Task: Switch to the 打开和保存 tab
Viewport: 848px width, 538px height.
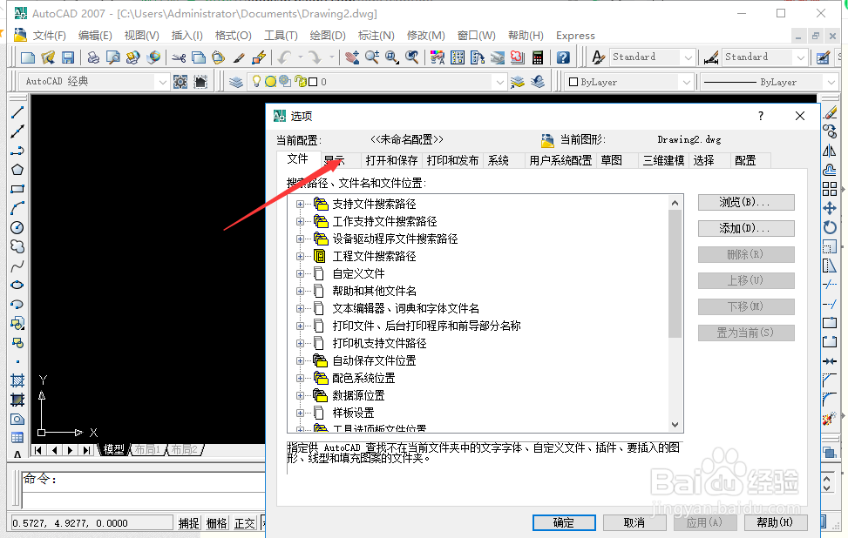Action: pos(391,160)
